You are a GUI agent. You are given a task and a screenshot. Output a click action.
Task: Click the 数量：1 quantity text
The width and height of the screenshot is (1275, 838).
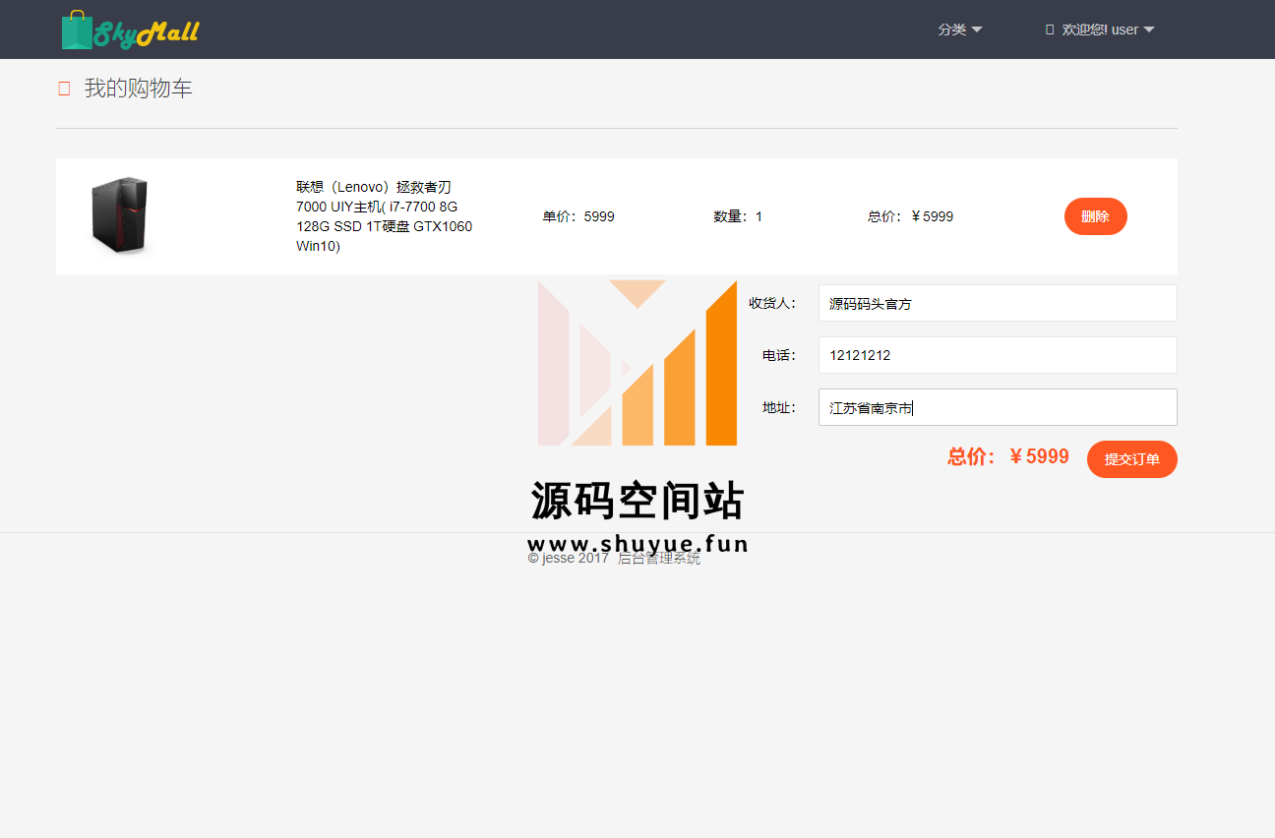[x=738, y=216]
